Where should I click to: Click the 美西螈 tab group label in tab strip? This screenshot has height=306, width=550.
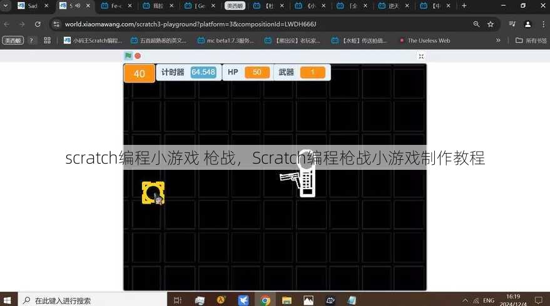click(x=235, y=6)
